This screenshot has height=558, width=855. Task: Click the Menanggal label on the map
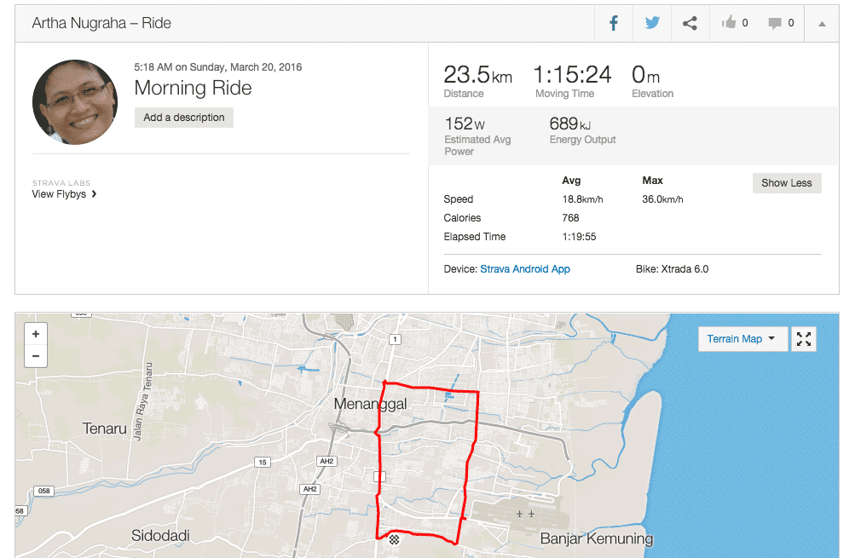point(370,404)
